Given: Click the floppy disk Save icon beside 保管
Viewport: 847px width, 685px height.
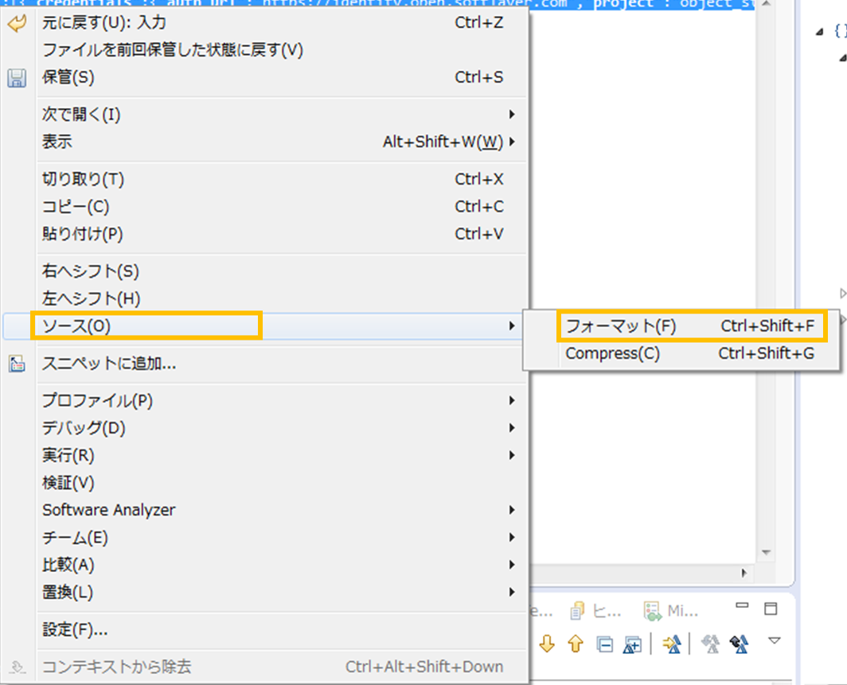Looking at the screenshot, I should click(x=16, y=79).
